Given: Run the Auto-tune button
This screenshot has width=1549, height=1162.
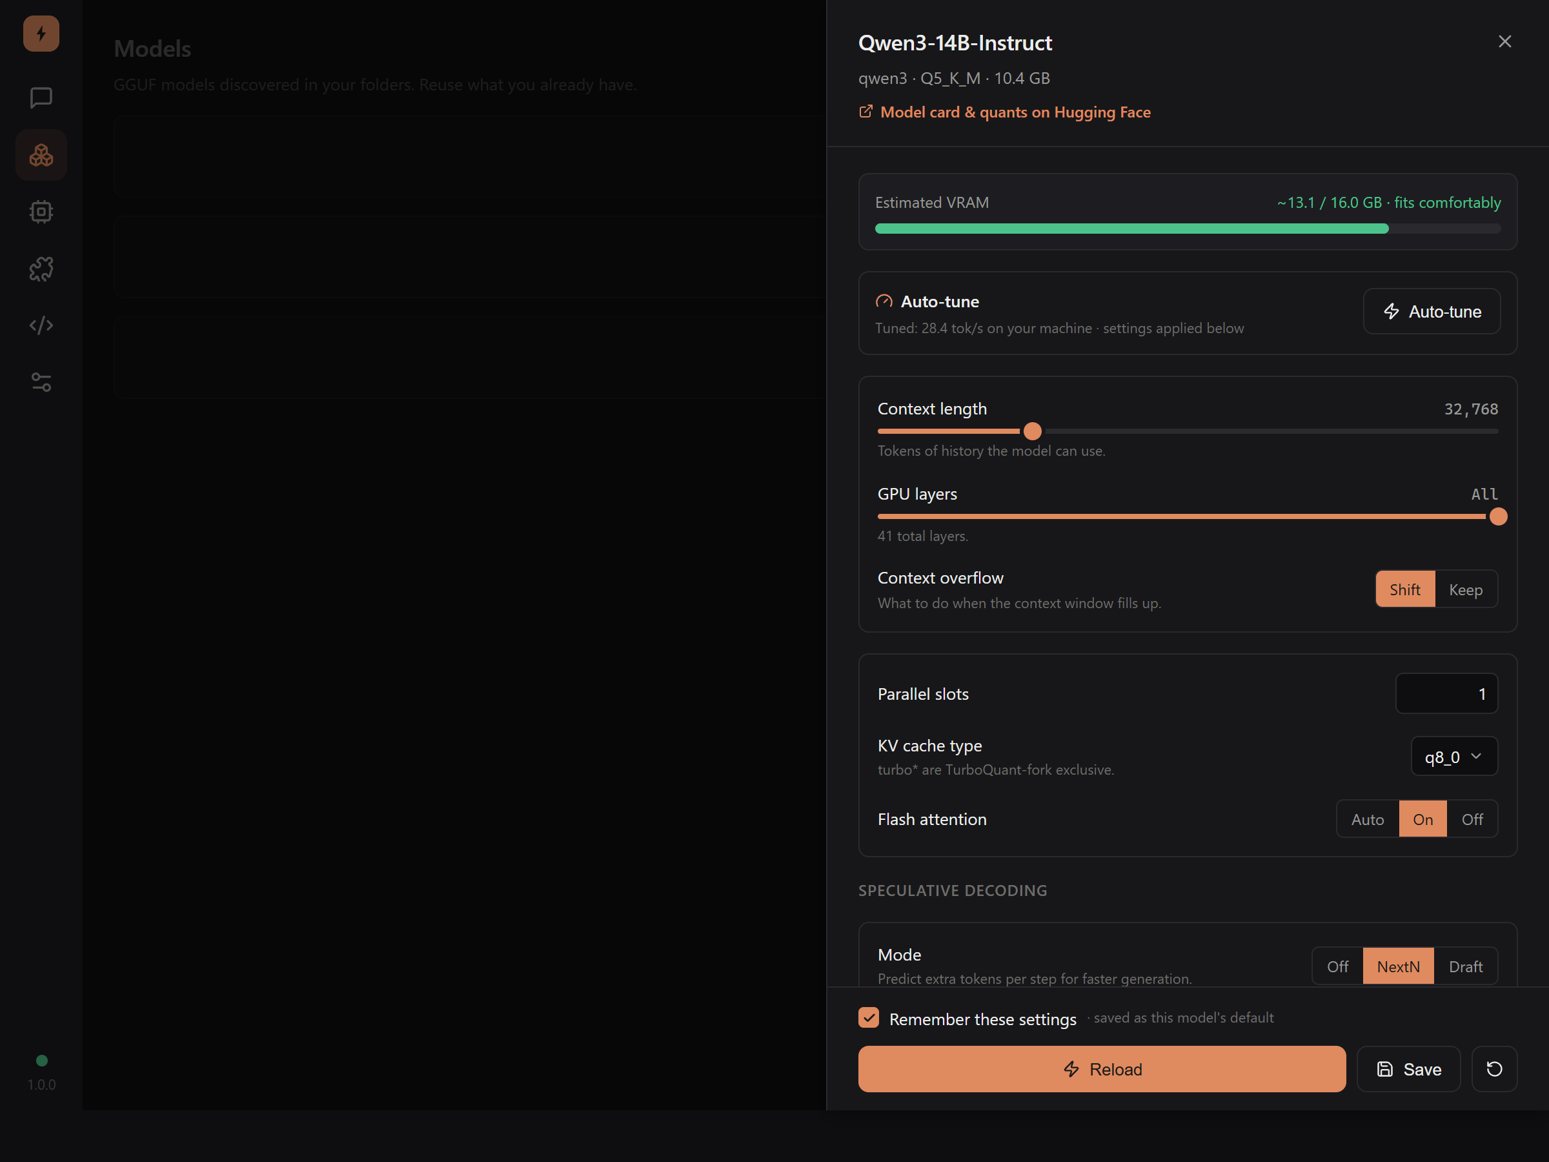Looking at the screenshot, I should [1432, 312].
